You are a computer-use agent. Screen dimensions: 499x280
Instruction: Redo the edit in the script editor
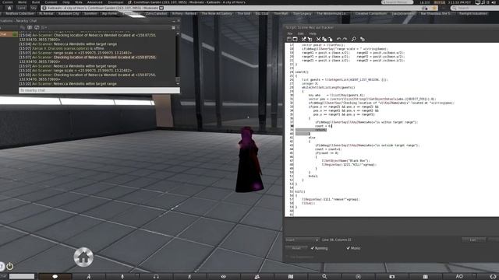345,39
